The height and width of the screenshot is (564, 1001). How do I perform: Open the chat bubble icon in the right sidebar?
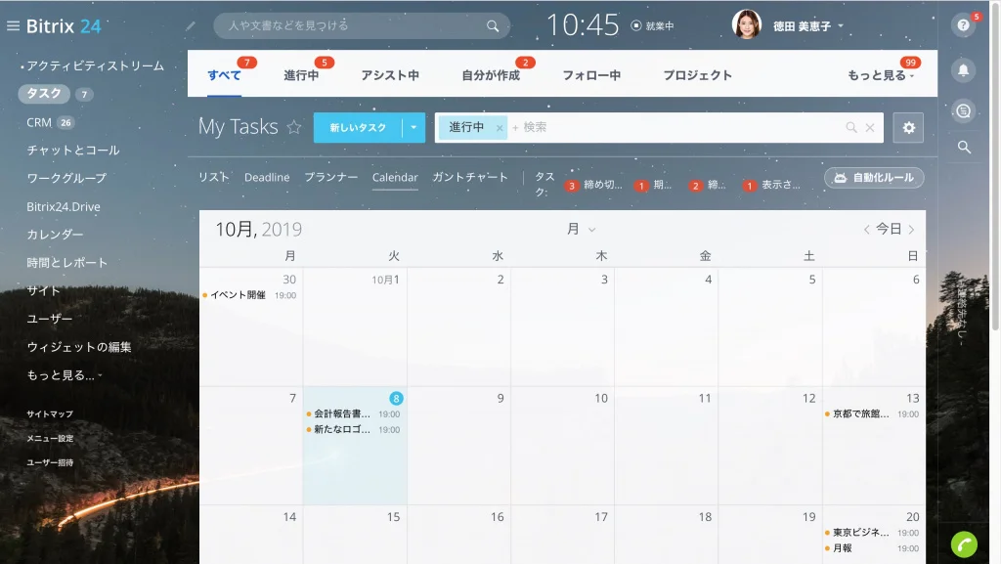[963, 111]
